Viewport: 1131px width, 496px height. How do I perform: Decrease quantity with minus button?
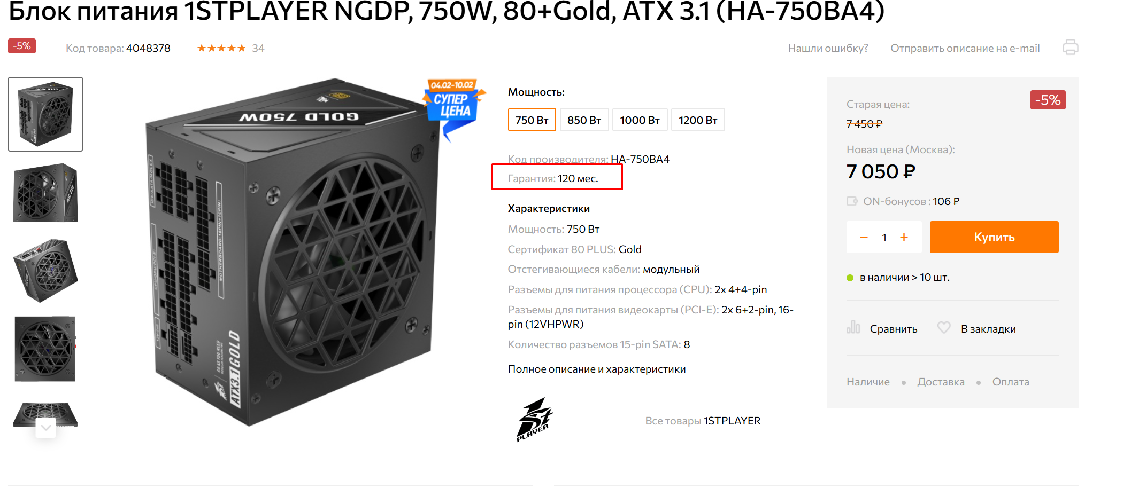click(864, 237)
